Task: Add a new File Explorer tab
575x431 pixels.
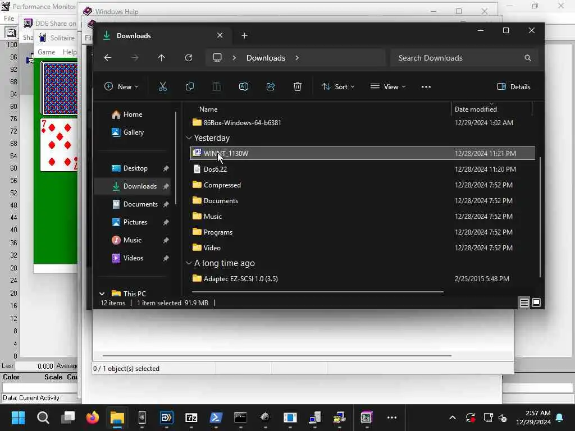Action: pyautogui.click(x=245, y=35)
